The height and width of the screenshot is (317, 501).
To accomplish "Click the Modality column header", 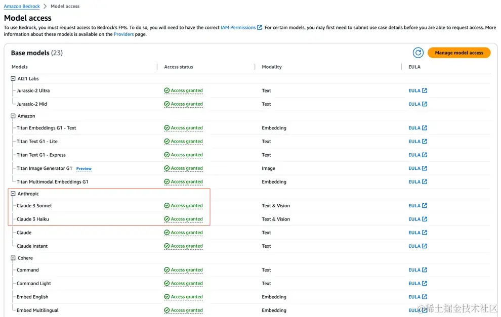I will [x=272, y=67].
